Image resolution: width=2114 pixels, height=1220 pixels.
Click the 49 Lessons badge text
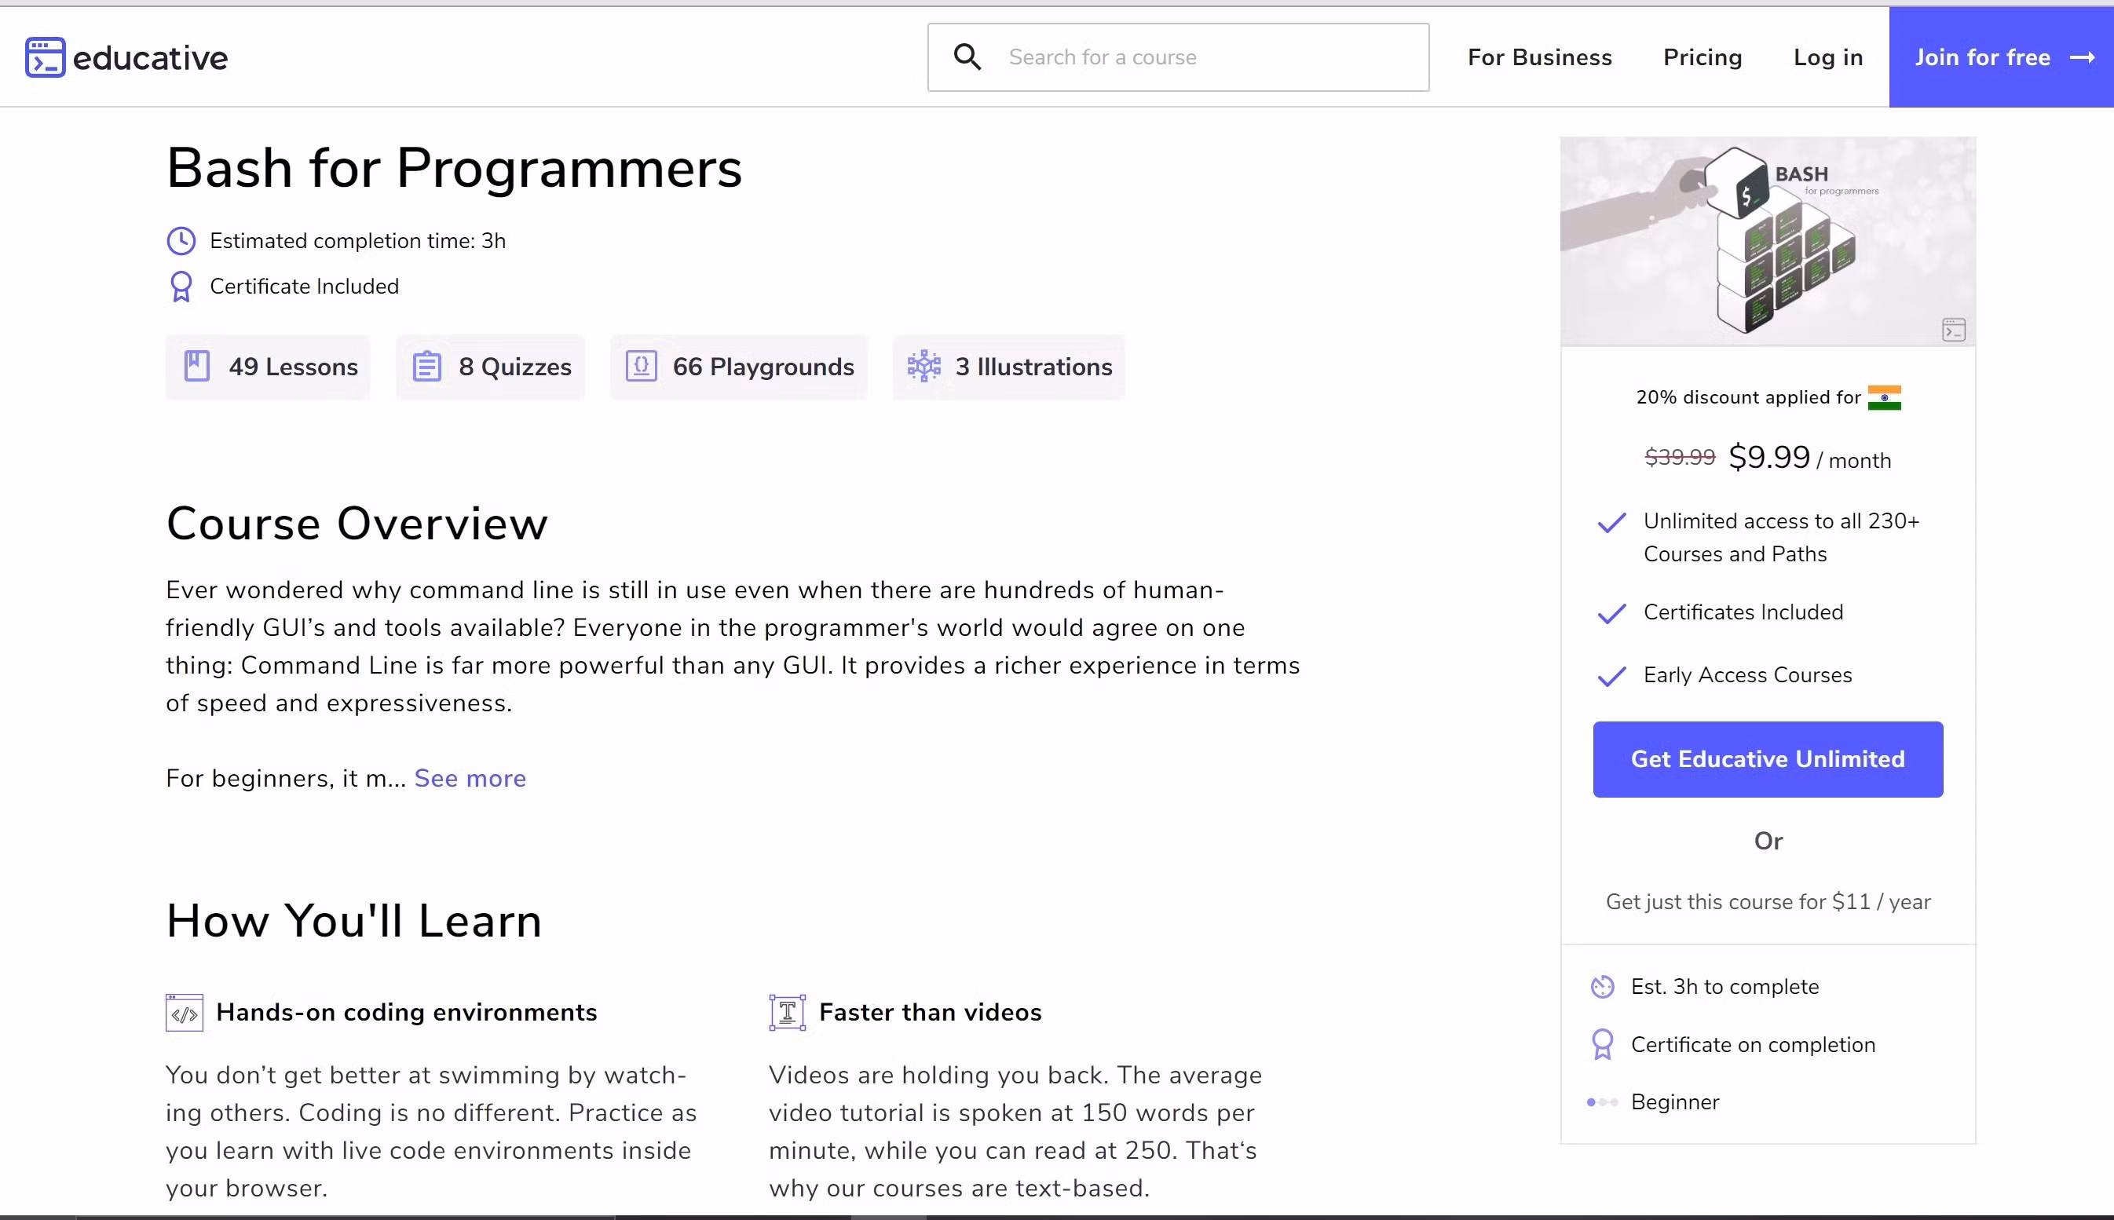[x=293, y=367]
